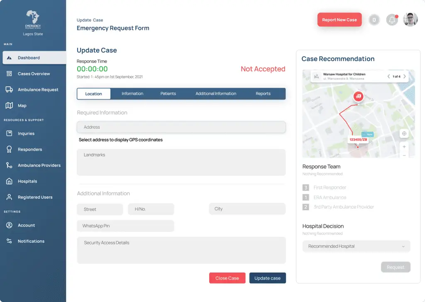Open the notifications bell icon

pyautogui.click(x=392, y=20)
